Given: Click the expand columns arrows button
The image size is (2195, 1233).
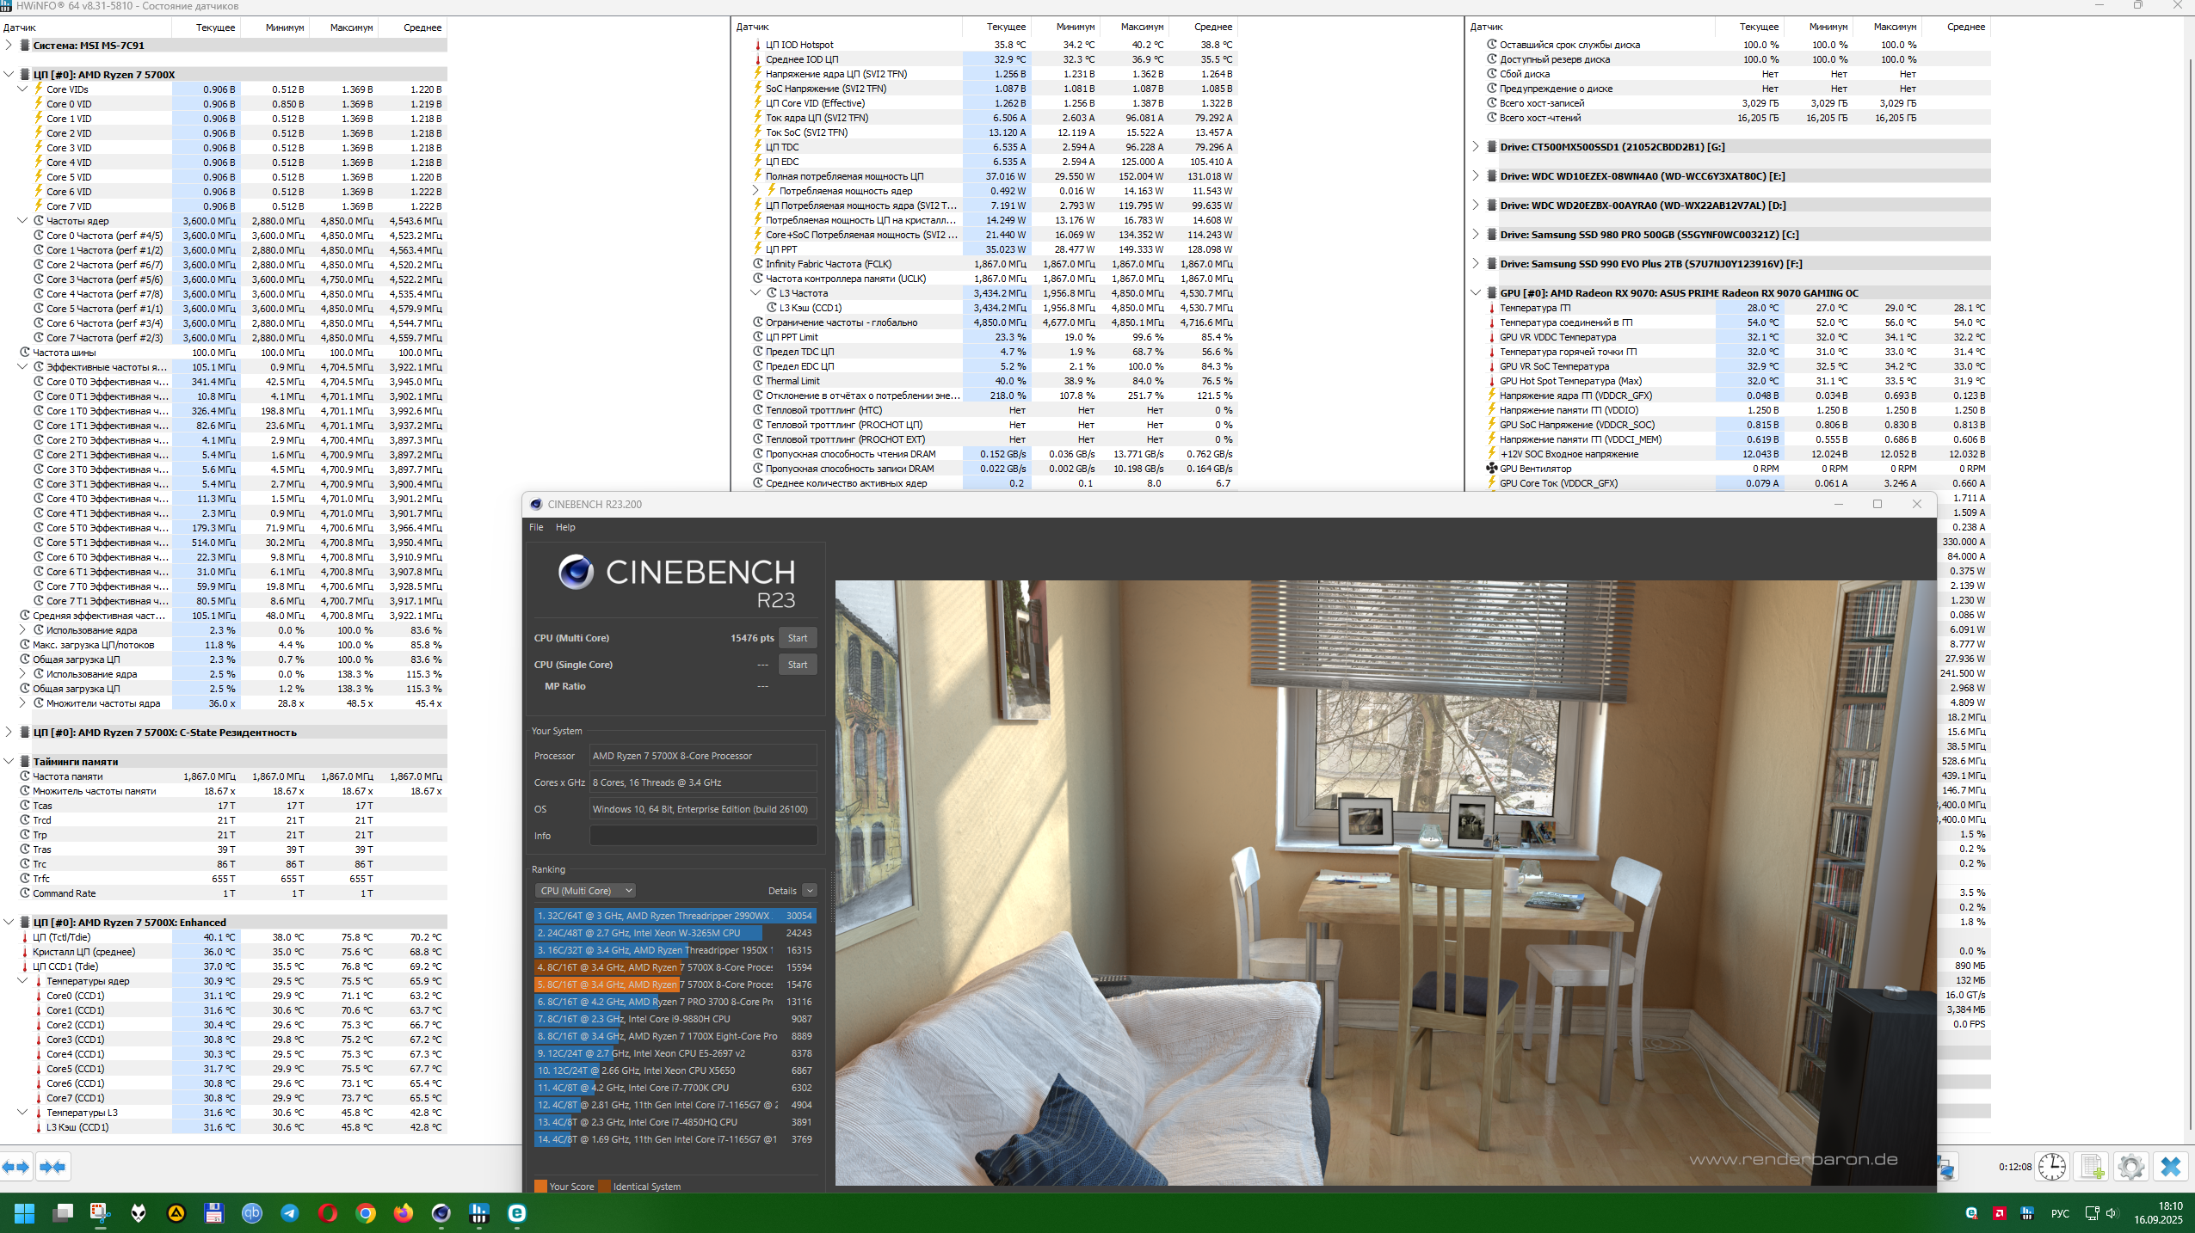Looking at the screenshot, I should click(16, 1167).
